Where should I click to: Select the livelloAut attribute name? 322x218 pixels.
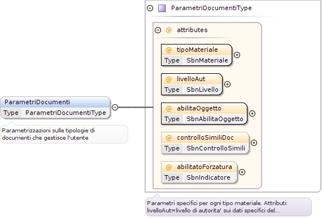point(191,79)
